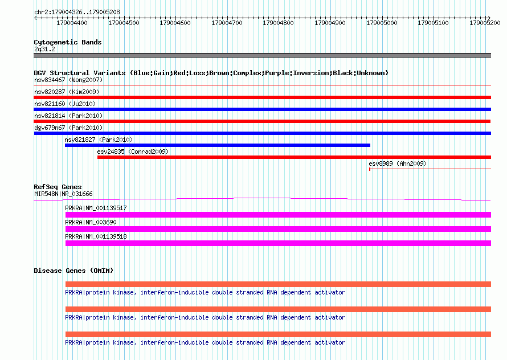Click the 179005000 ruler tick label
The width and height of the screenshot is (507, 360).
pyautogui.click(x=382, y=23)
